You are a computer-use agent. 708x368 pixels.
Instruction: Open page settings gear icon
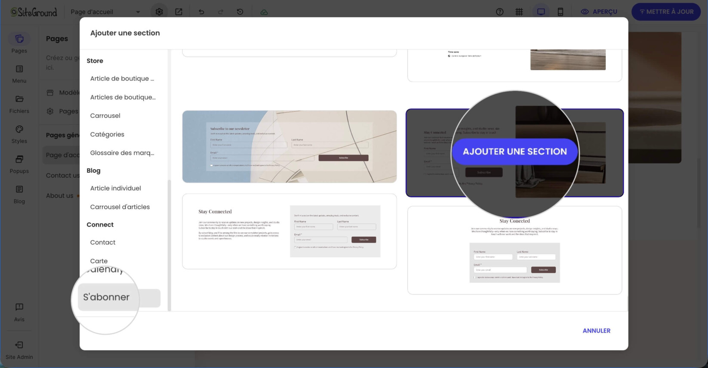click(x=159, y=12)
